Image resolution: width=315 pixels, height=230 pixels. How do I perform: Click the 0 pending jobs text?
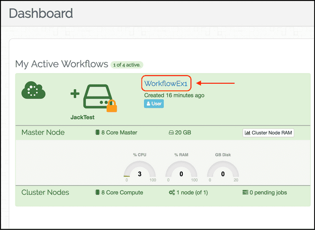[x=268, y=193]
